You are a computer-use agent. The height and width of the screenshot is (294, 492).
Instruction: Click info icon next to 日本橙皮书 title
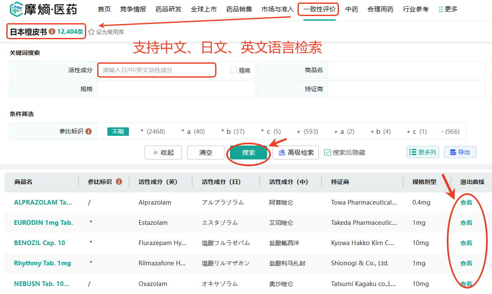pyautogui.click(x=52, y=32)
